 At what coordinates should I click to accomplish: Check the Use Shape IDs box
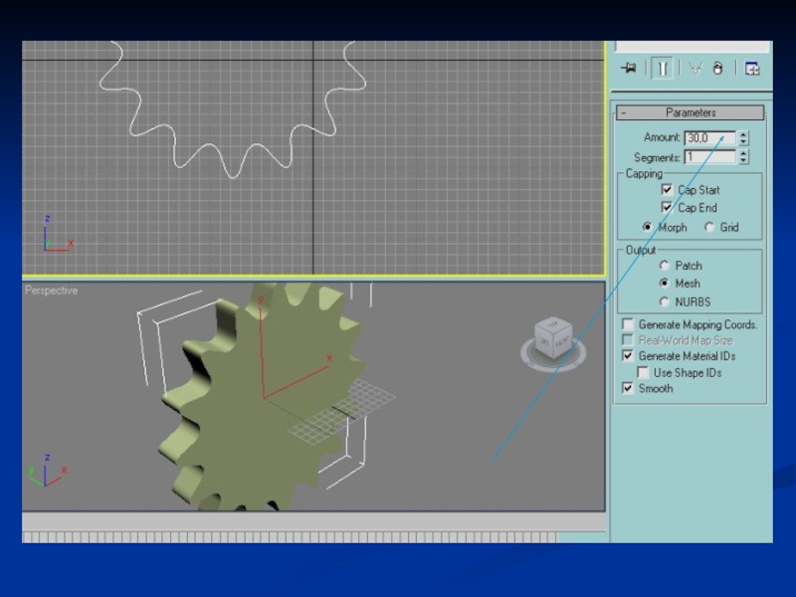point(643,372)
